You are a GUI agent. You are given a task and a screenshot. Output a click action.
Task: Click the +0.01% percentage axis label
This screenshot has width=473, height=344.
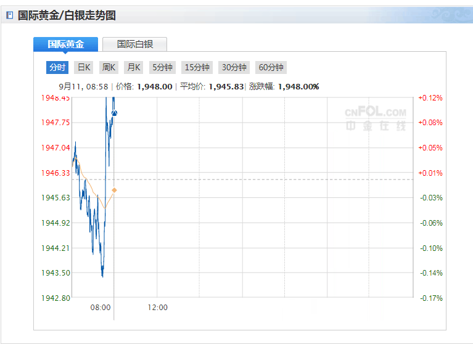(430, 173)
